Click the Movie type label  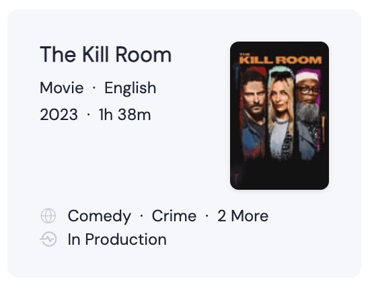[62, 88]
